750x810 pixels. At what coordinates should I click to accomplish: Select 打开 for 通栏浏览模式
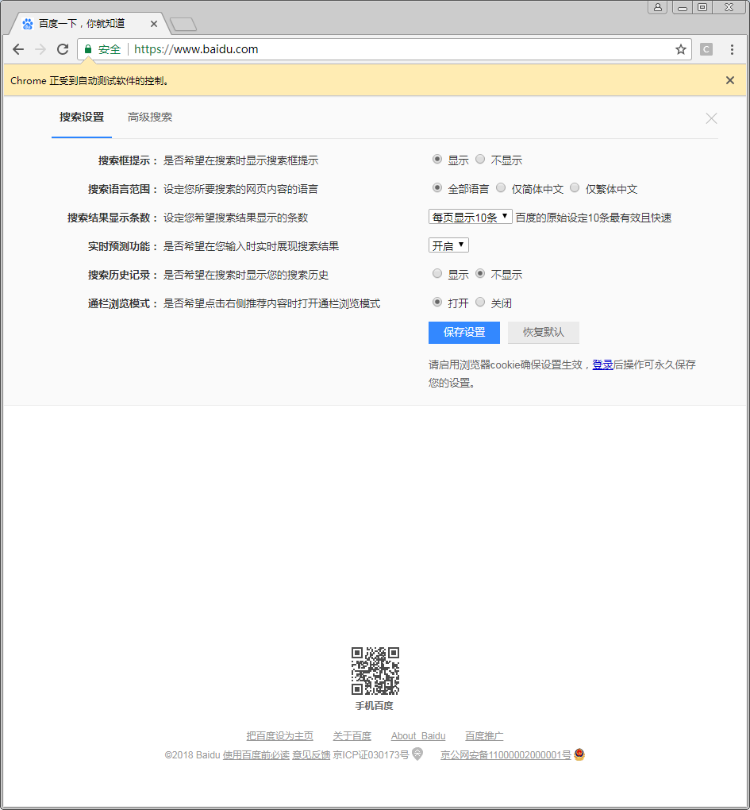coord(437,303)
